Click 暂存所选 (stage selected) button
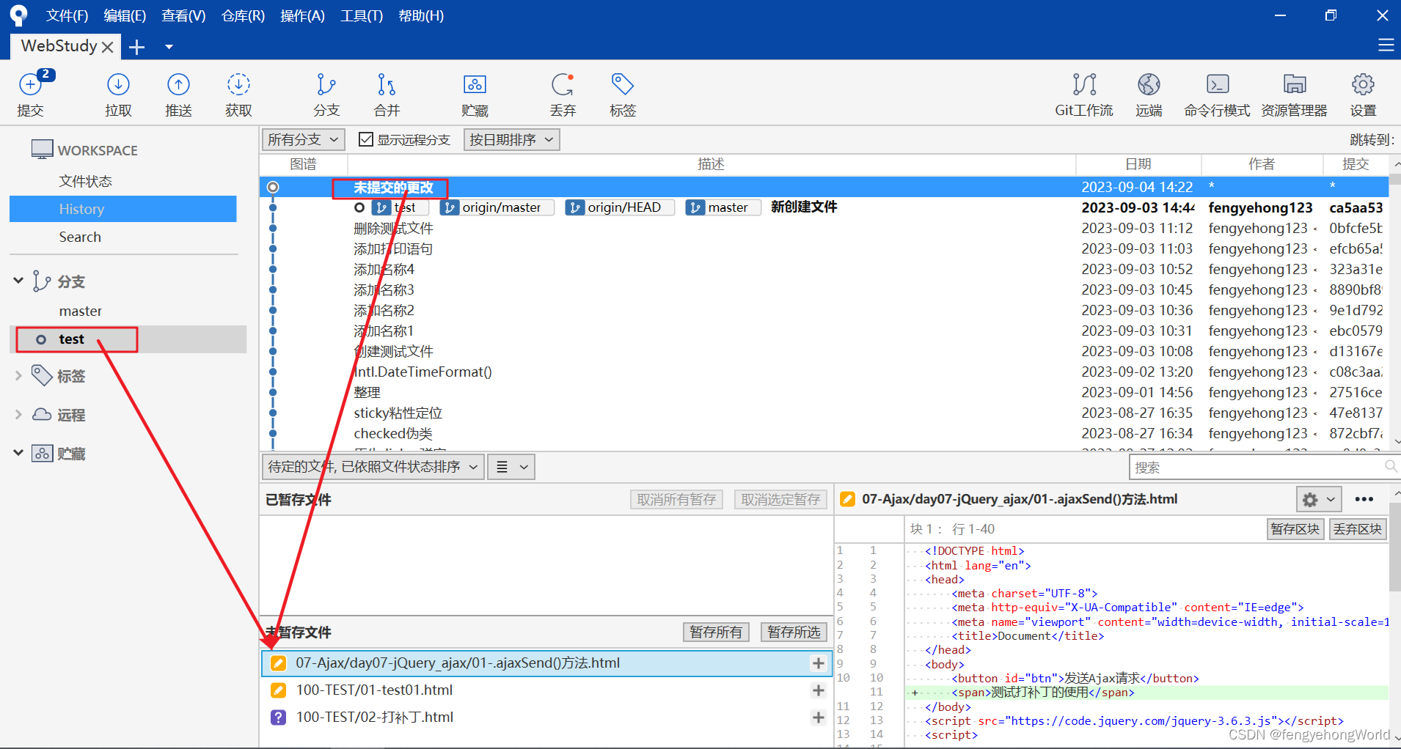1401x749 pixels. [794, 632]
